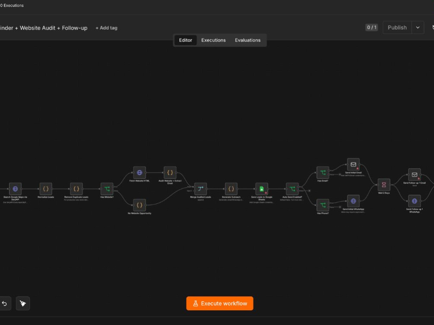Click warning icon on Save Leads to Google Sheets
Image resolution: width=434 pixels, height=325 pixels.
[266, 193]
